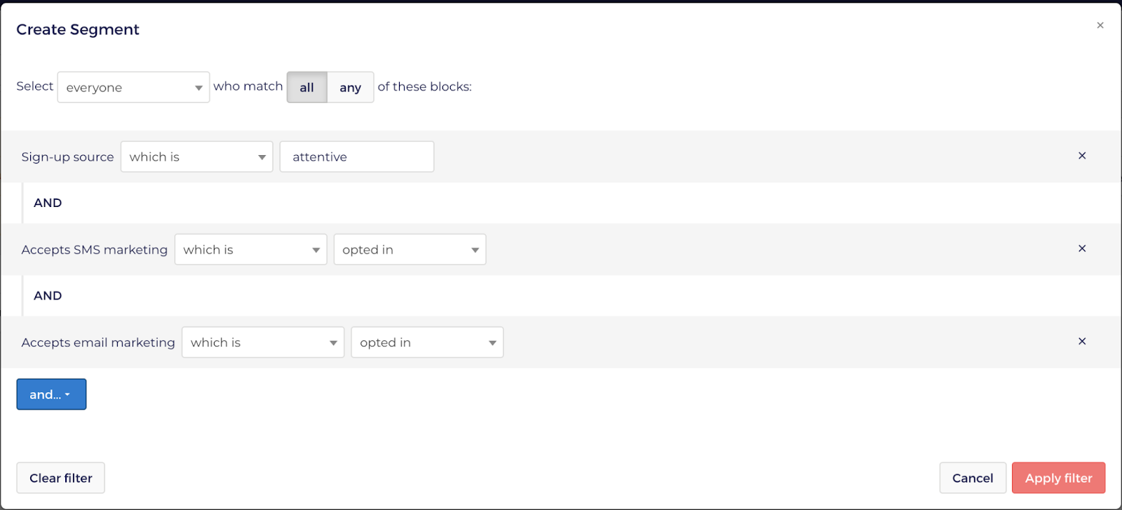Open SMS marketing 'which is' operator dropdown
Screen dimensions: 1122x510
pos(250,249)
